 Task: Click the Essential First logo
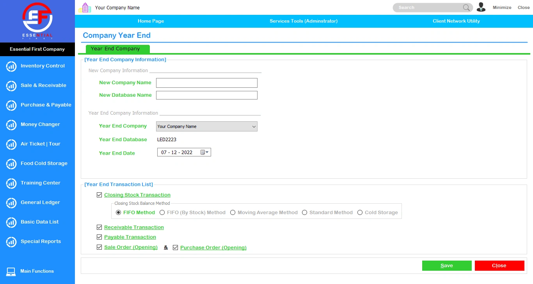click(x=37, y=21)
